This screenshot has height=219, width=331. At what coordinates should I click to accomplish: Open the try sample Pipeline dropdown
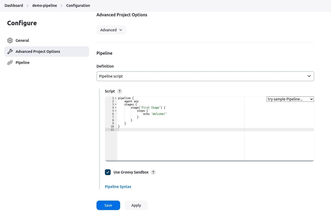[x=290, y=99]
